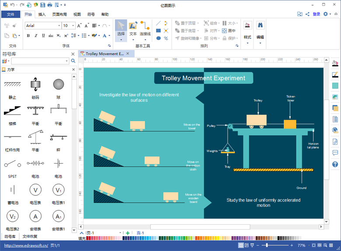Screen dimensions: 341x251
Task: Switch to the 符号 Symbol tab
Action: point(91,14)
